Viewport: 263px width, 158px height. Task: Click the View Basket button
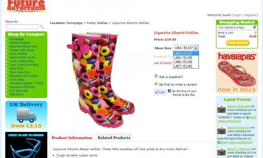238,43
